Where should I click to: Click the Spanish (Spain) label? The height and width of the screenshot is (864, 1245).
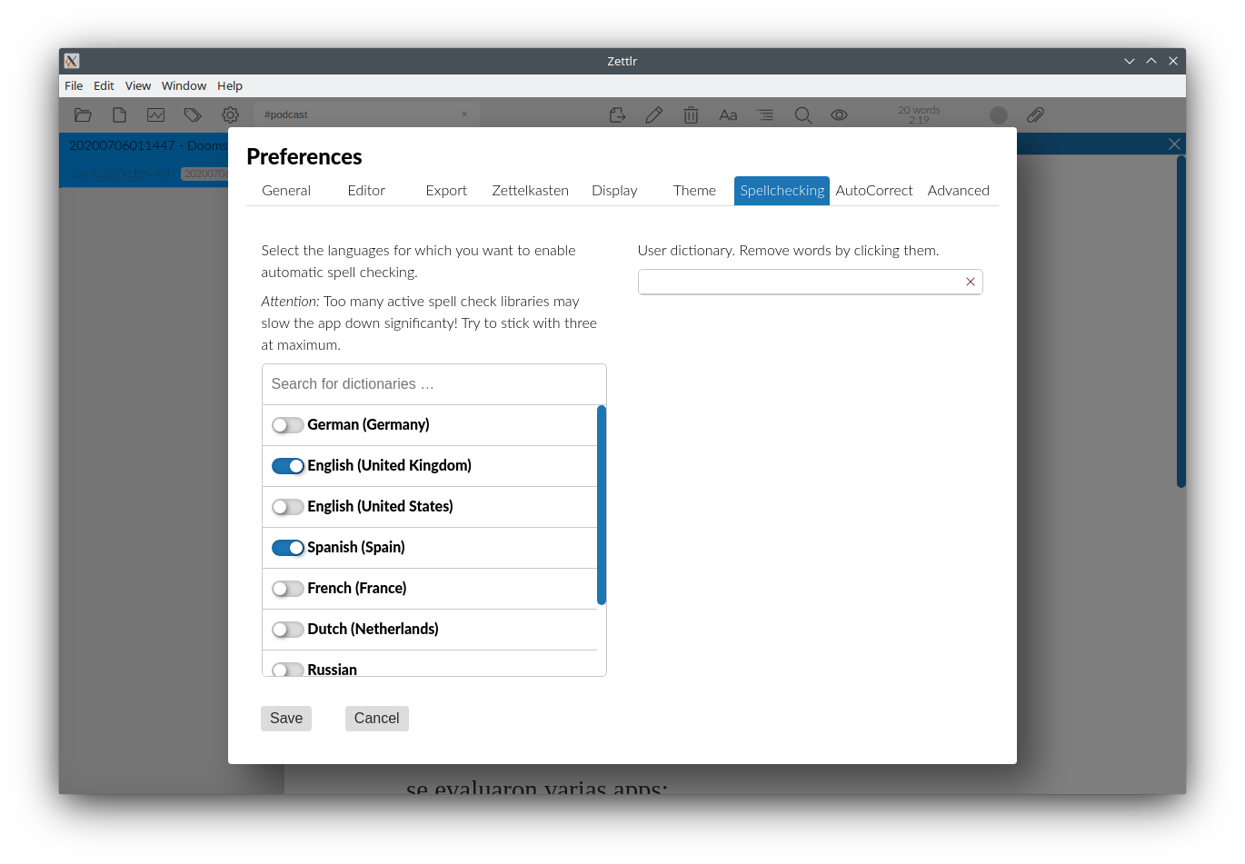tap(356, 548)
